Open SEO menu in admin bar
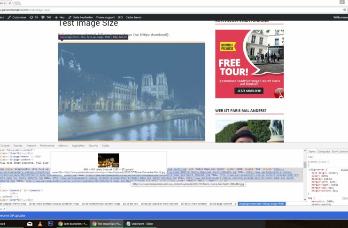 [120, 17]
